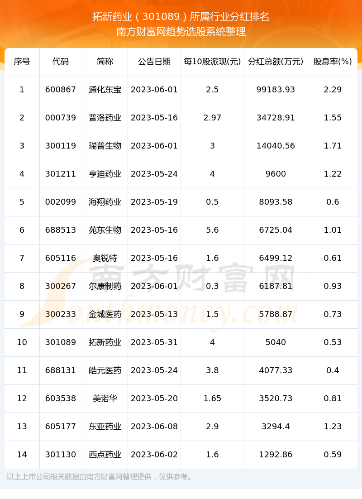Click the payout value 2.97

tap(212, 118)
